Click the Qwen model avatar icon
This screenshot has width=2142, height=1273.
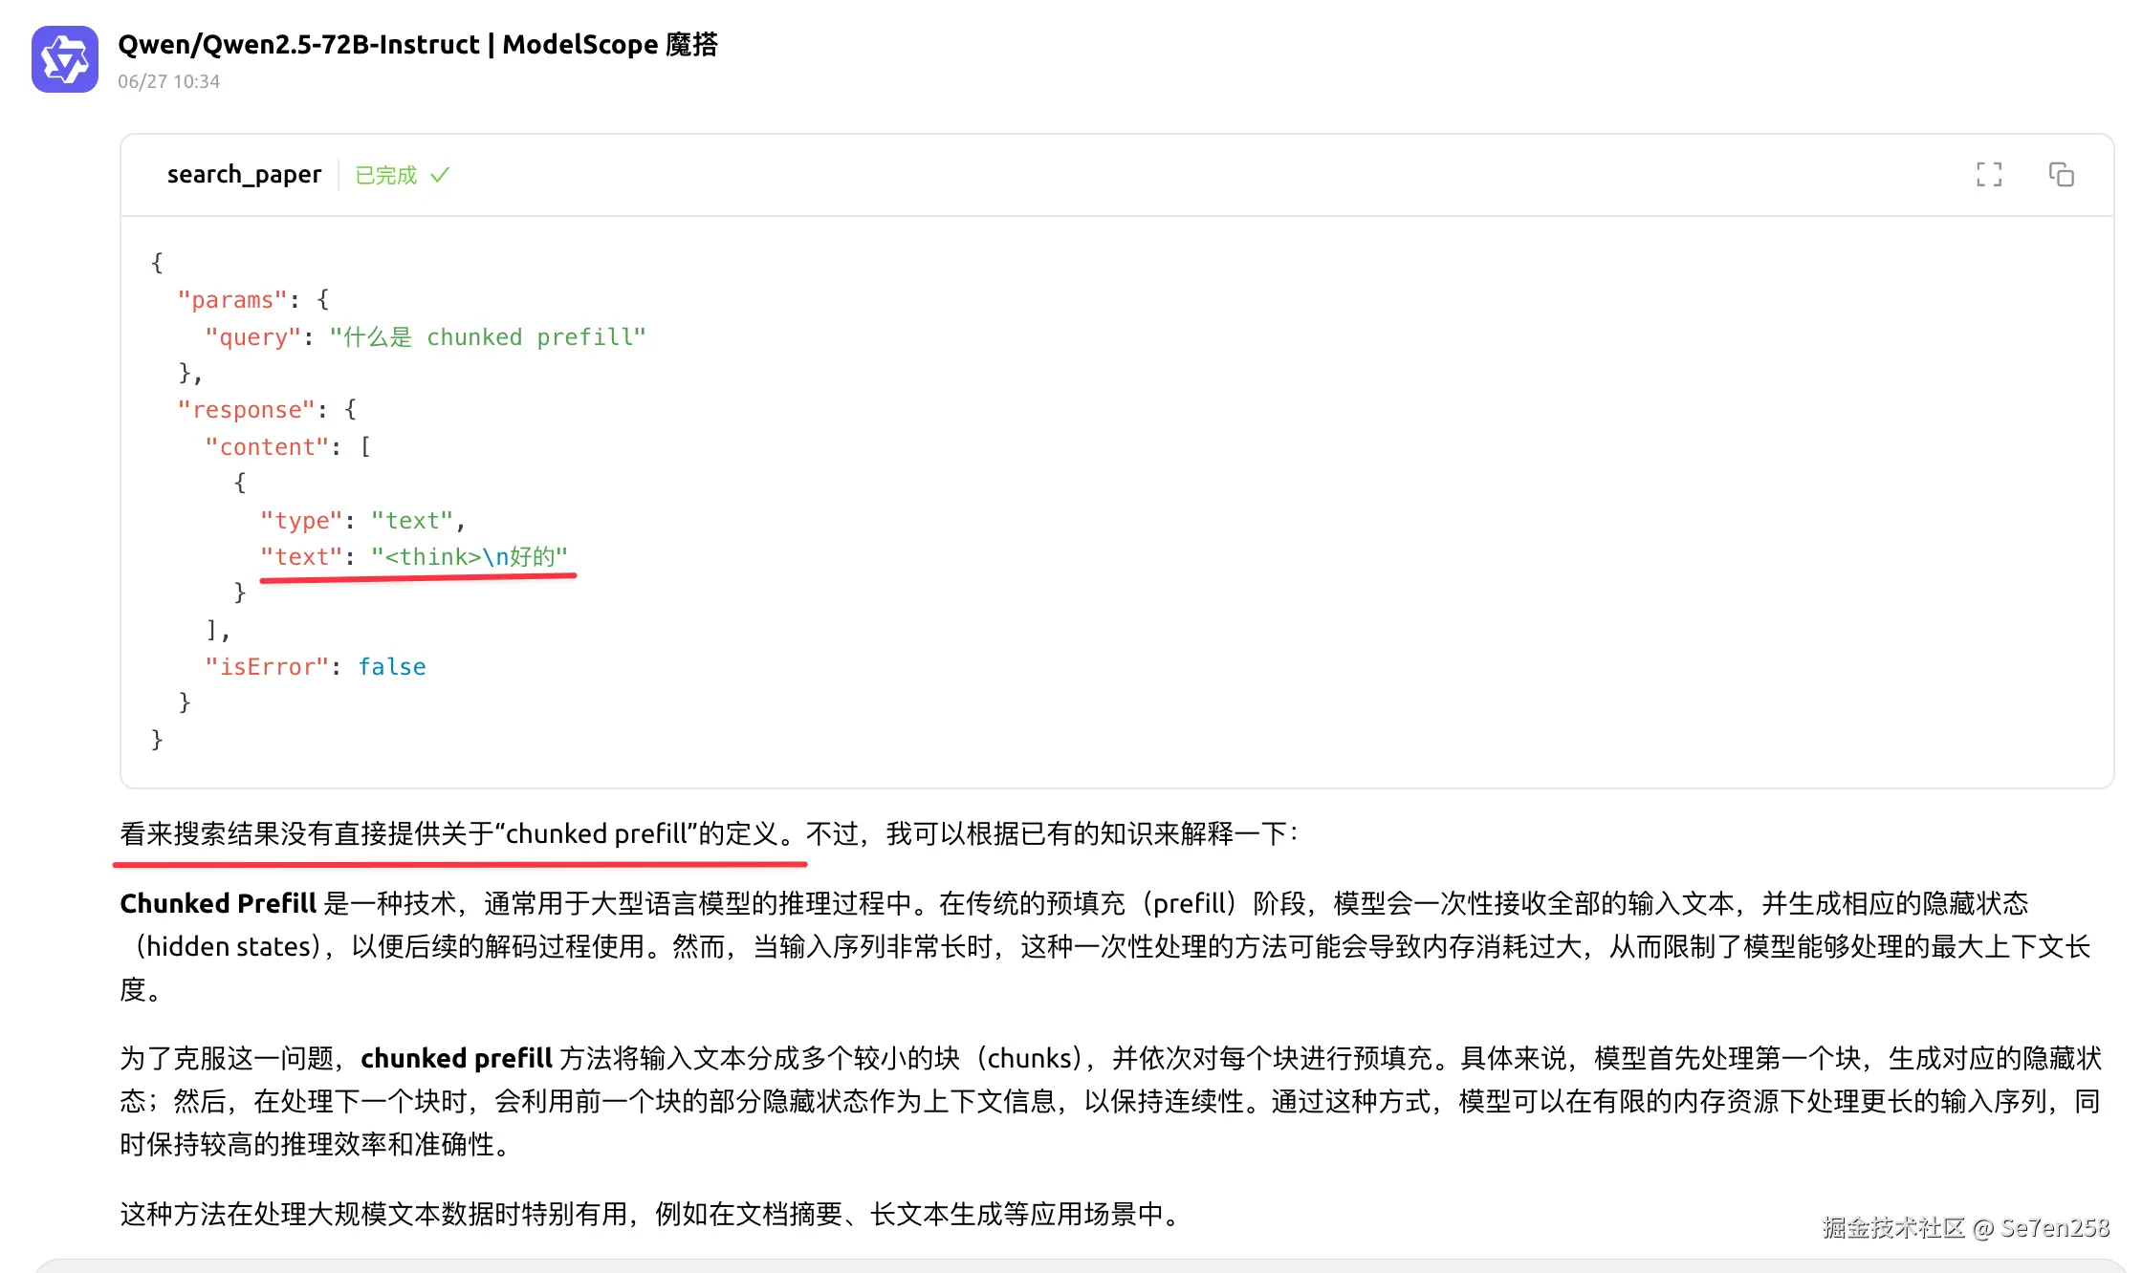[x=65, y=59]
